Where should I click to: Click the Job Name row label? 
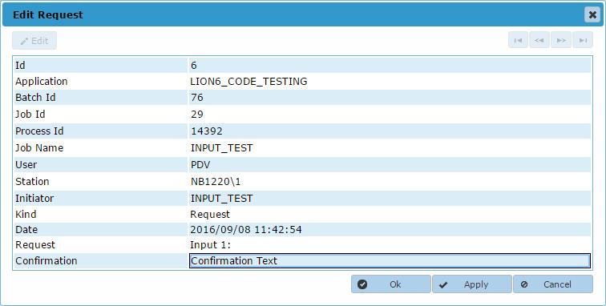(x=39, y=148)
